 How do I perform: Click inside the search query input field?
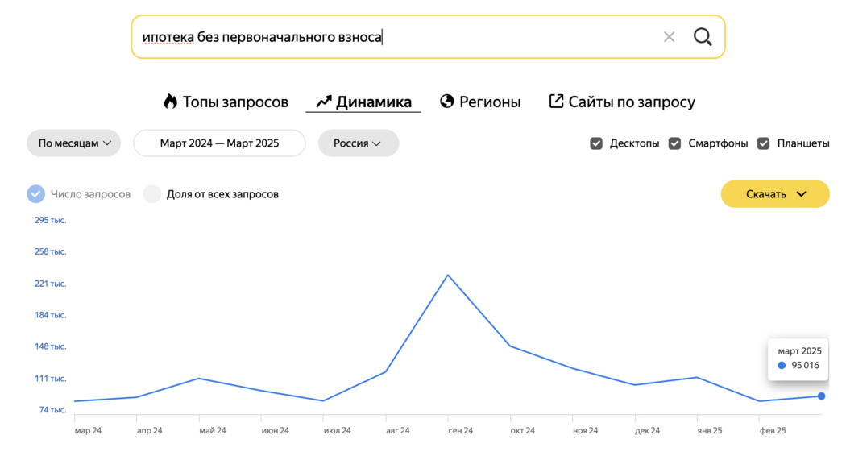[x=400, y=37]
